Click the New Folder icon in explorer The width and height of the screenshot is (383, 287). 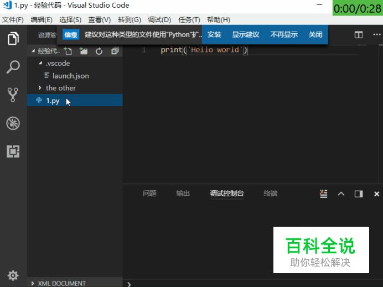pyautogui.click(x=84, y=51)
